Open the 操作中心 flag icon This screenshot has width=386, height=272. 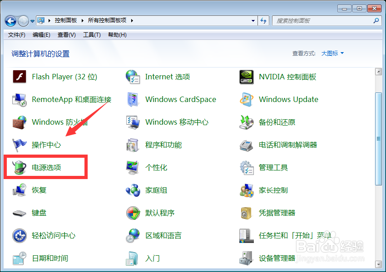(20, 145)
